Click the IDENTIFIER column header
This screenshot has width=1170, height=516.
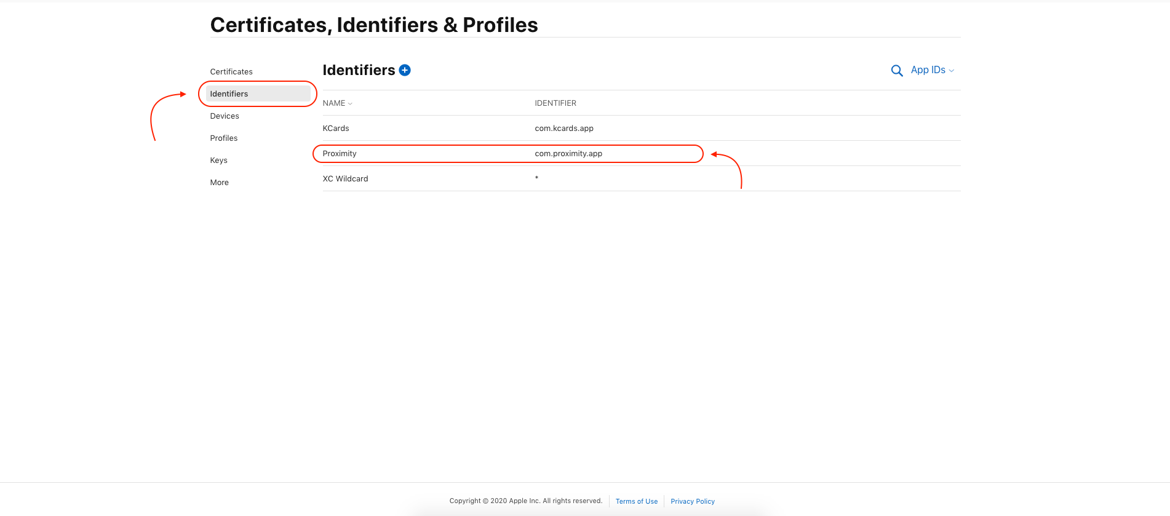(555, 103)
